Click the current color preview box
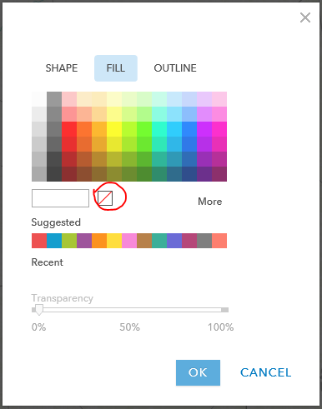This screenshot has height=409, width=322. 60,198
